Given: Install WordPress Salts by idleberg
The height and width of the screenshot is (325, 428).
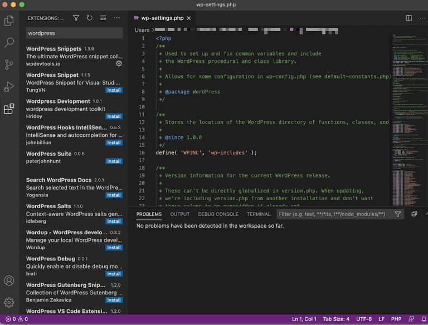Looking at the screenshot, I should click(114, 221).
